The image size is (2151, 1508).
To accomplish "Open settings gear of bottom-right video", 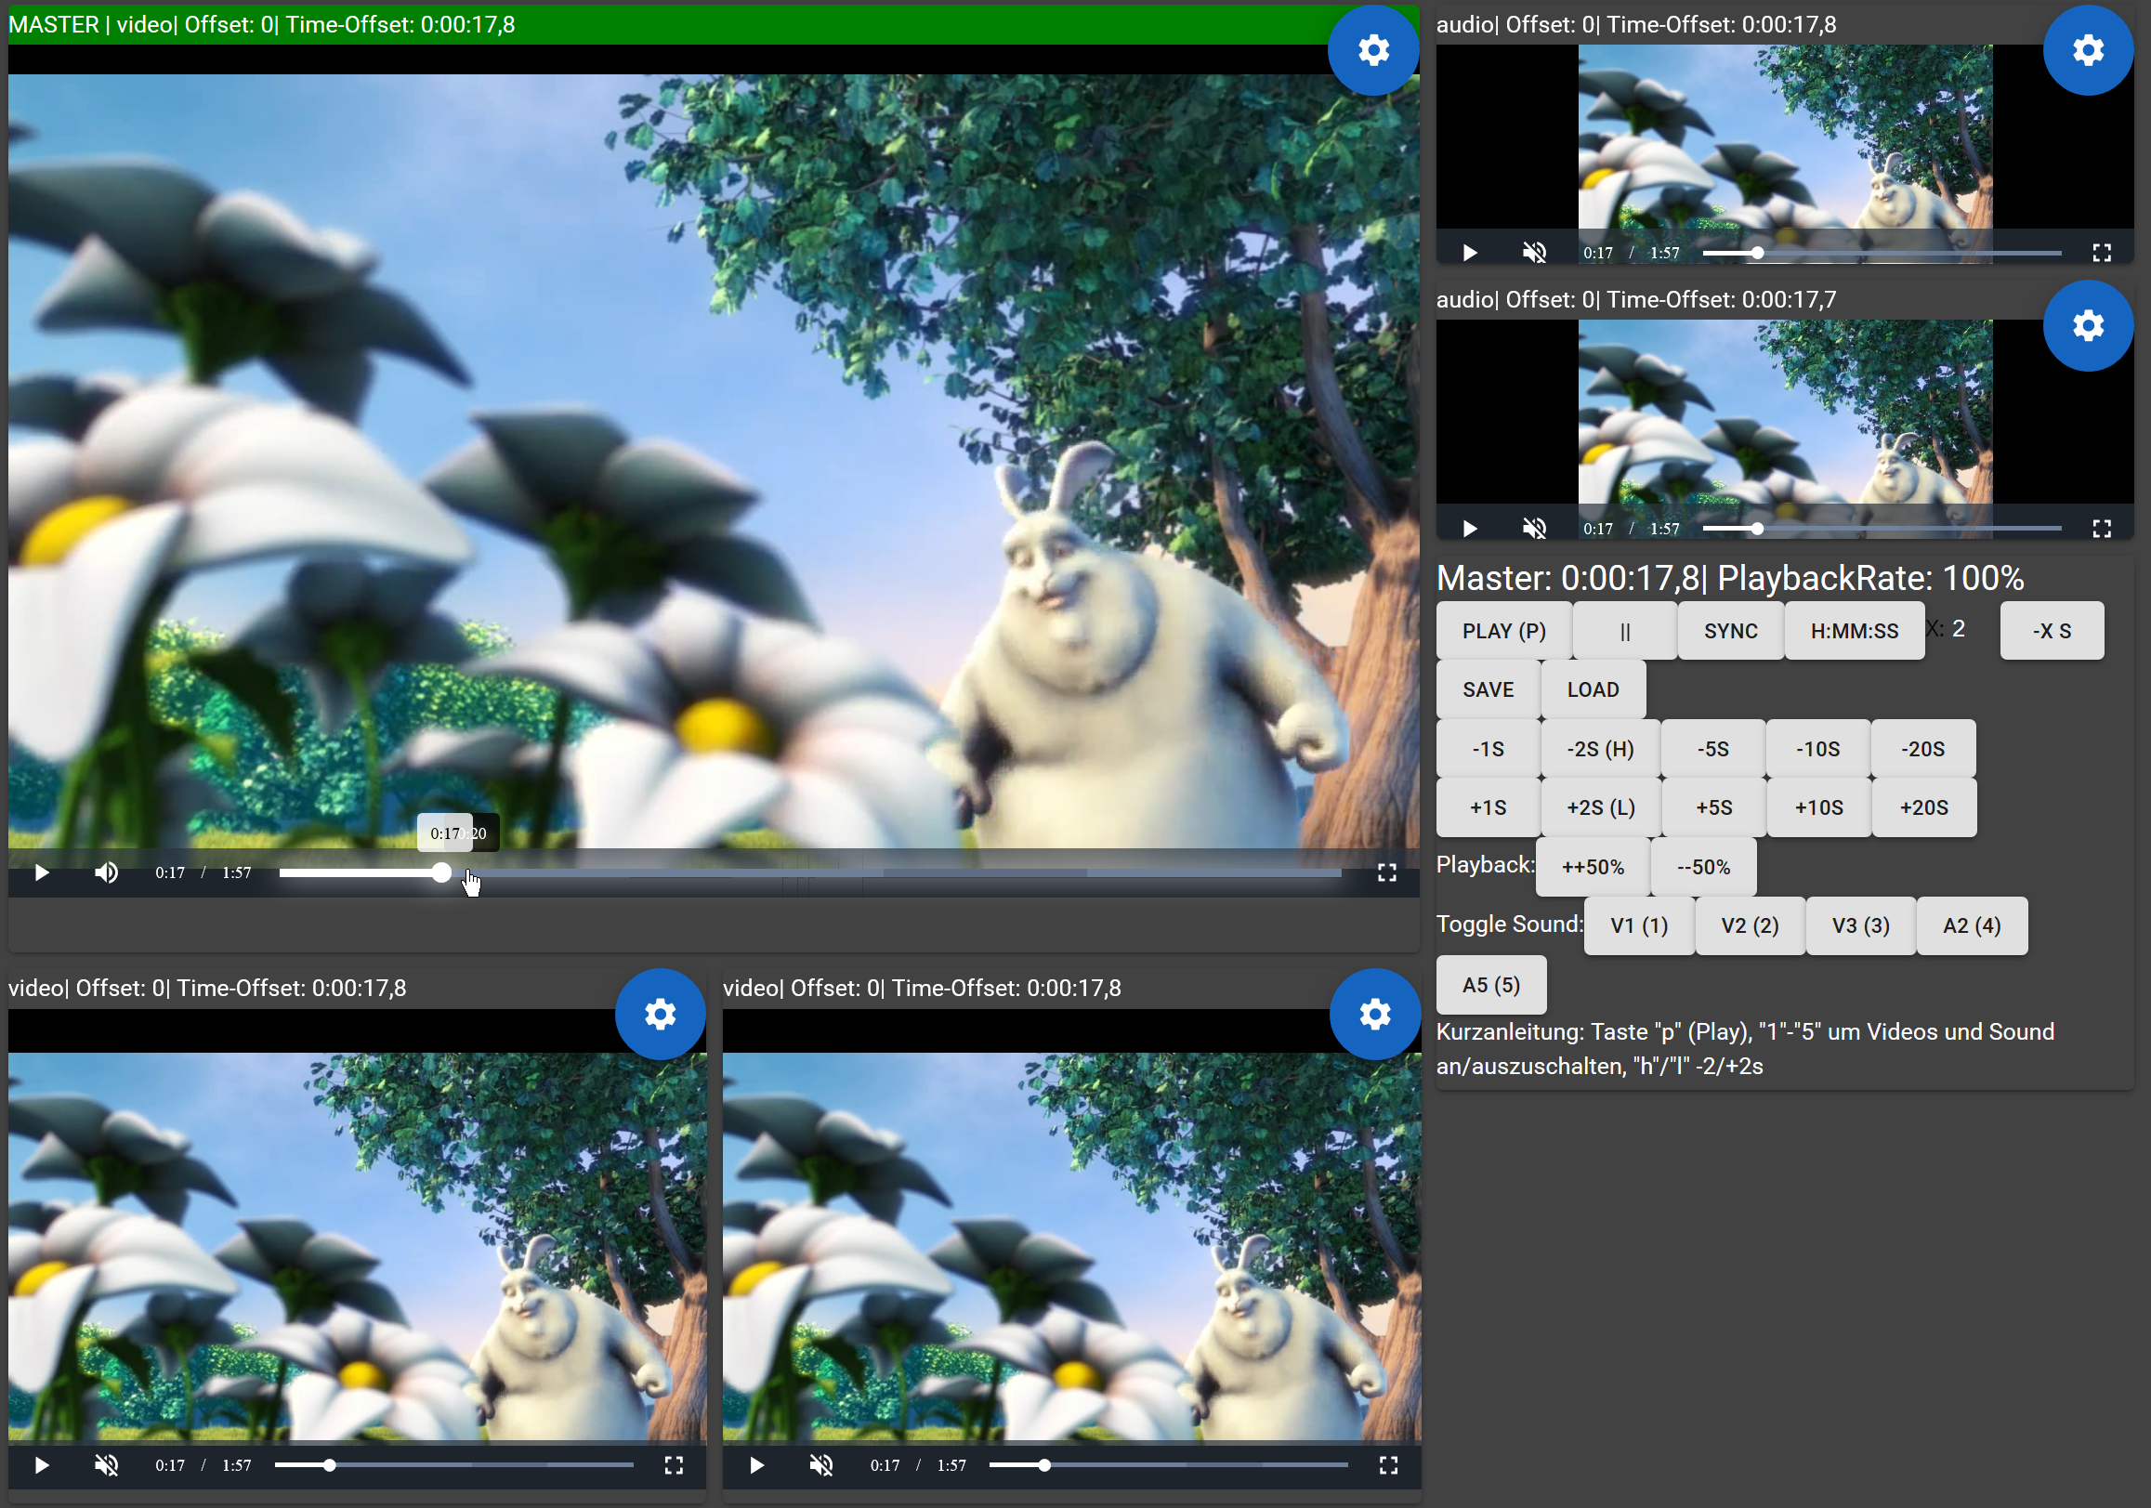I will pos(1374,1014).
